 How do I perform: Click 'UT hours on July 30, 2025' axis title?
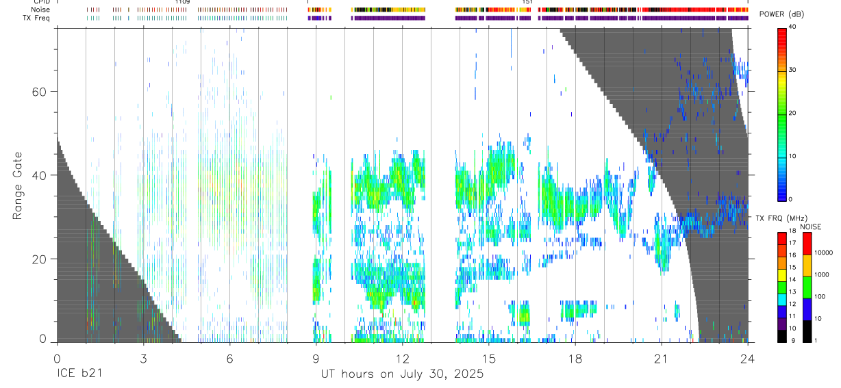click(x=402, y=374)
